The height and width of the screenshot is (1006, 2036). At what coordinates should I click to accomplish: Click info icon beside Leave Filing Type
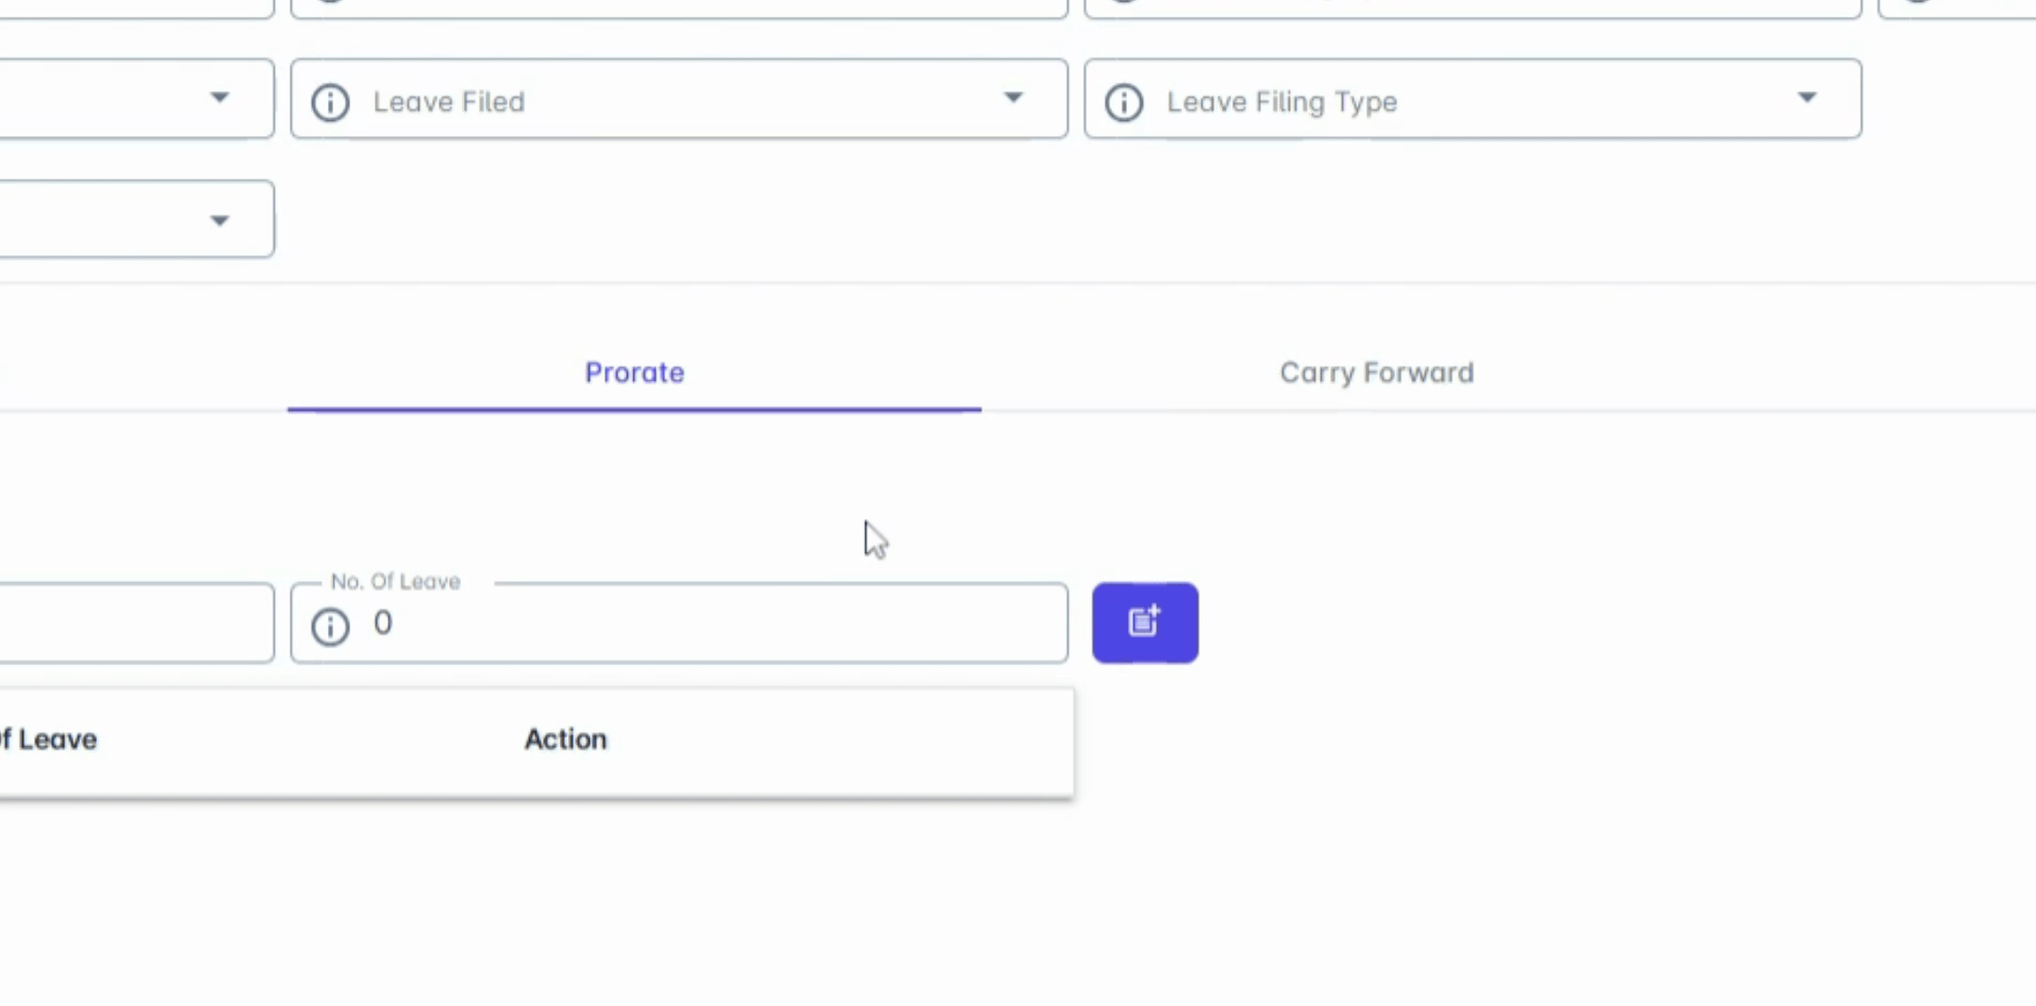click(1124, 102)
